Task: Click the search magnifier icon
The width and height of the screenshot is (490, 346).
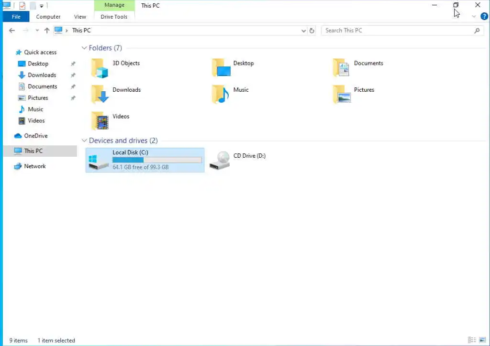Action: [x=477, y=31]
